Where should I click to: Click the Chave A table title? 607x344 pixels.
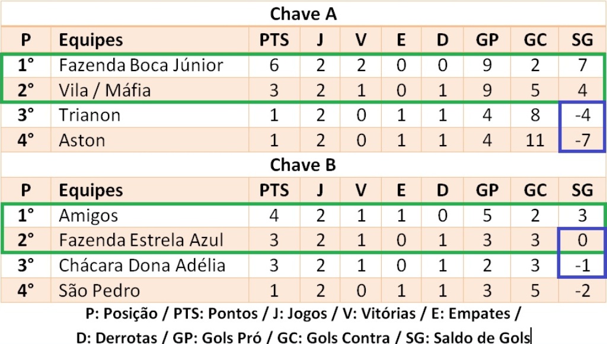tap(303, 14)
